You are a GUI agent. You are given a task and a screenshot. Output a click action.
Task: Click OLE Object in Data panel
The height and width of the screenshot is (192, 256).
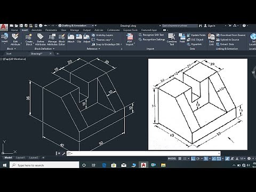tap(195, 39)
